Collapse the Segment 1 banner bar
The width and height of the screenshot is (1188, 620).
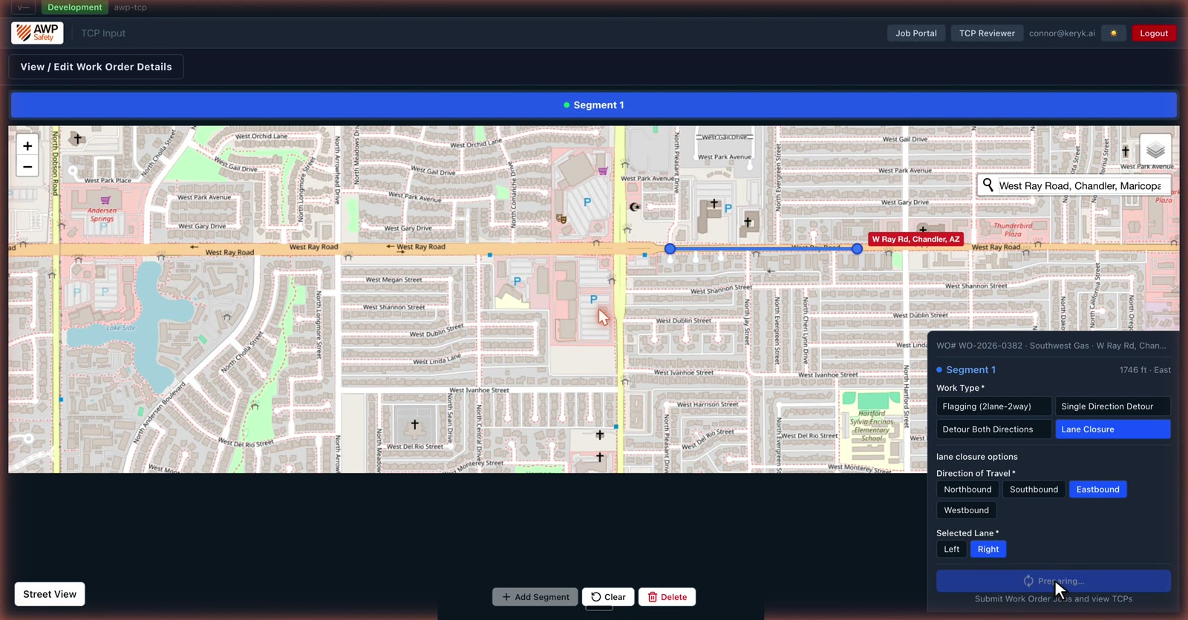coord(593,105)
